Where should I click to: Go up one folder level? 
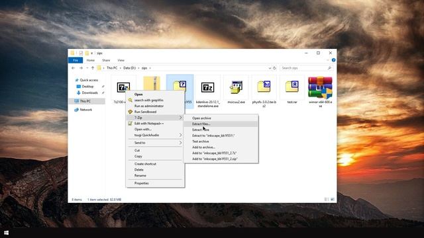tap(93, 68)
